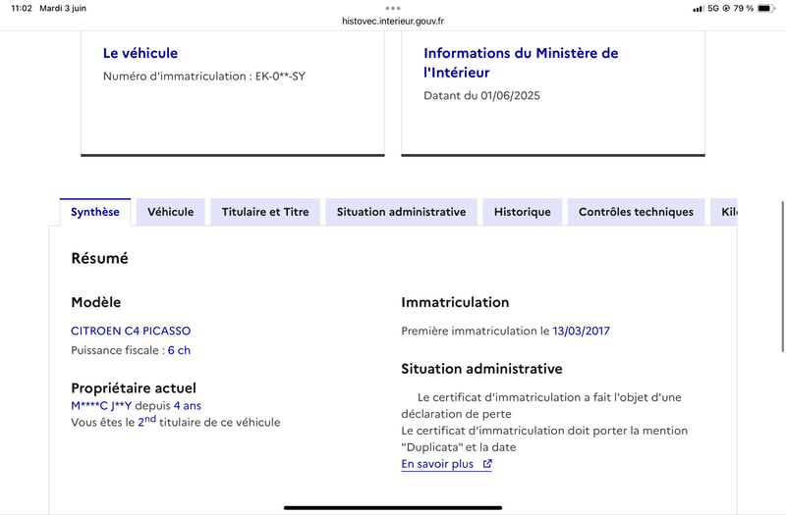Tap the 11:02 clock in status bar
This screenshot has width=786, height=515.
[22, 8]
